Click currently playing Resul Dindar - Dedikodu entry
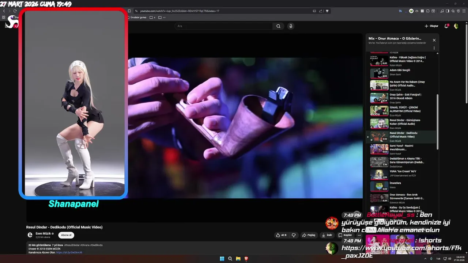 pos(402,137)
